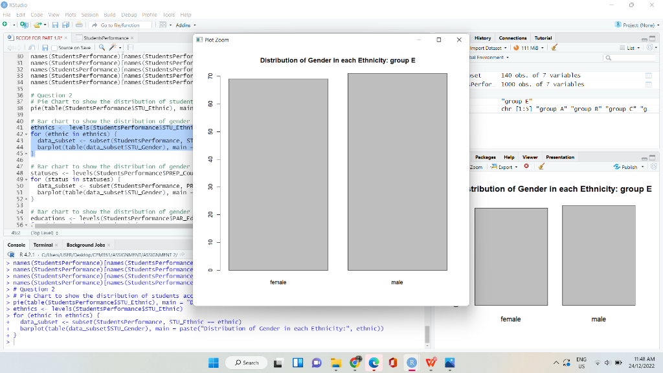
Task: Open the List view dropdown in Environment
Action: tap(630, 48)
